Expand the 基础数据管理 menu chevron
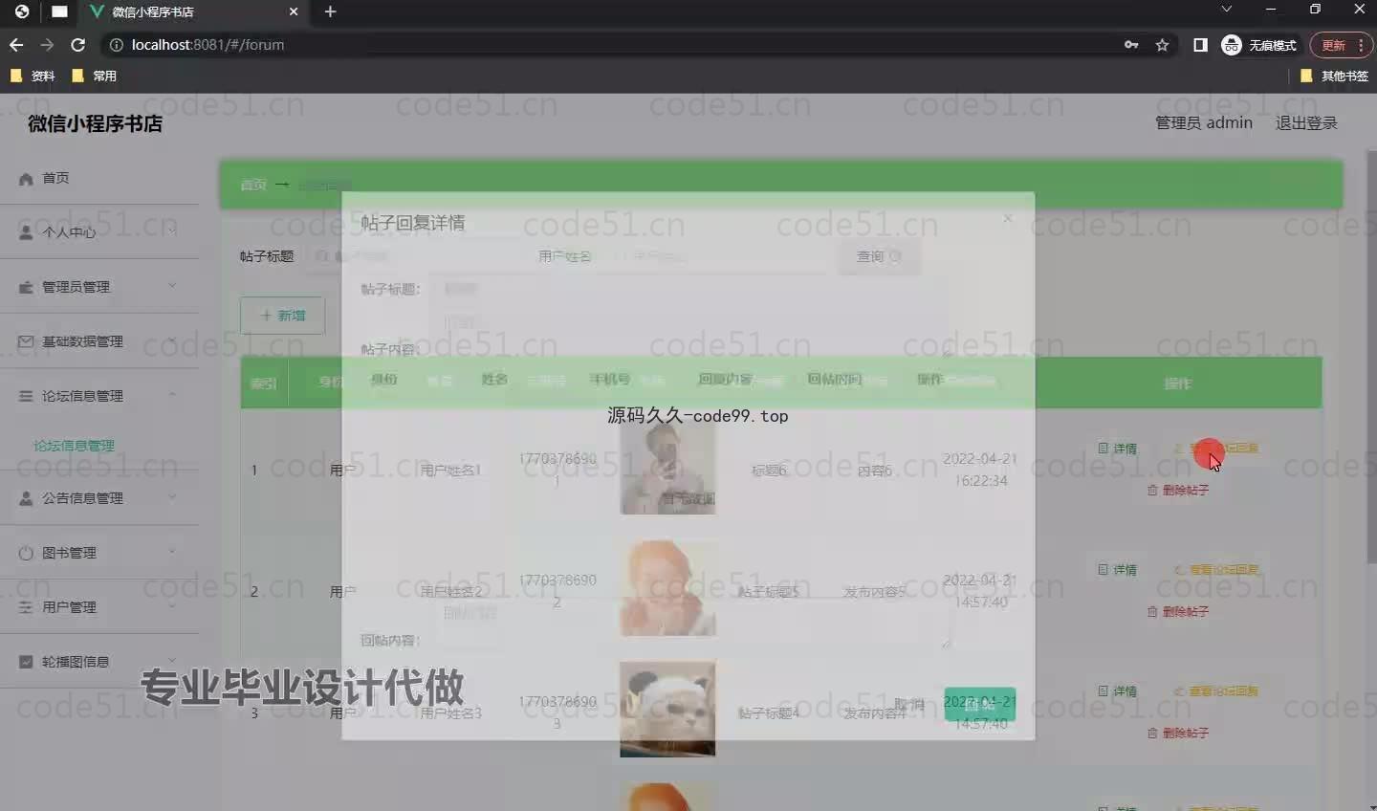The image size is (1377, 811). 172,340
